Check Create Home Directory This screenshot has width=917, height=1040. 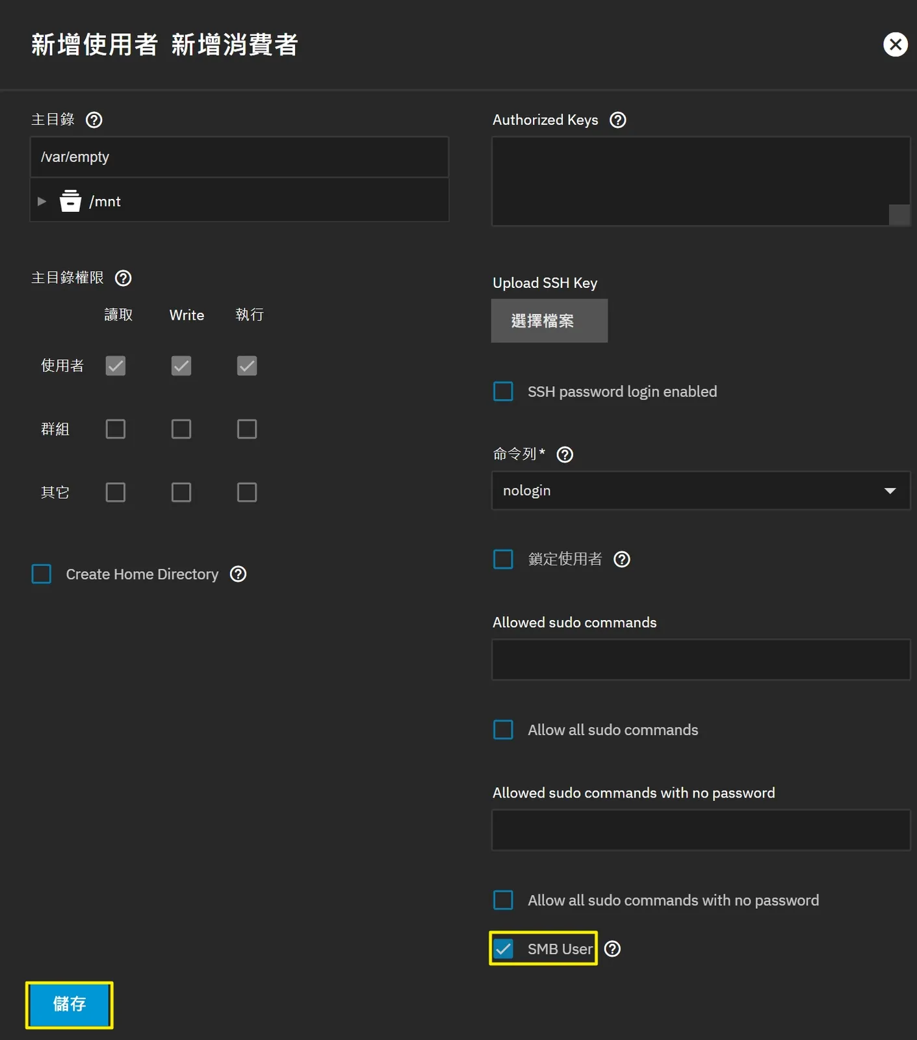point(42,574)
